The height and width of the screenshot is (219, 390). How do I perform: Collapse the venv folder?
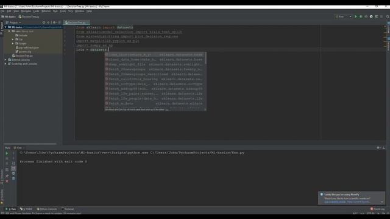[x=9, y=31]
